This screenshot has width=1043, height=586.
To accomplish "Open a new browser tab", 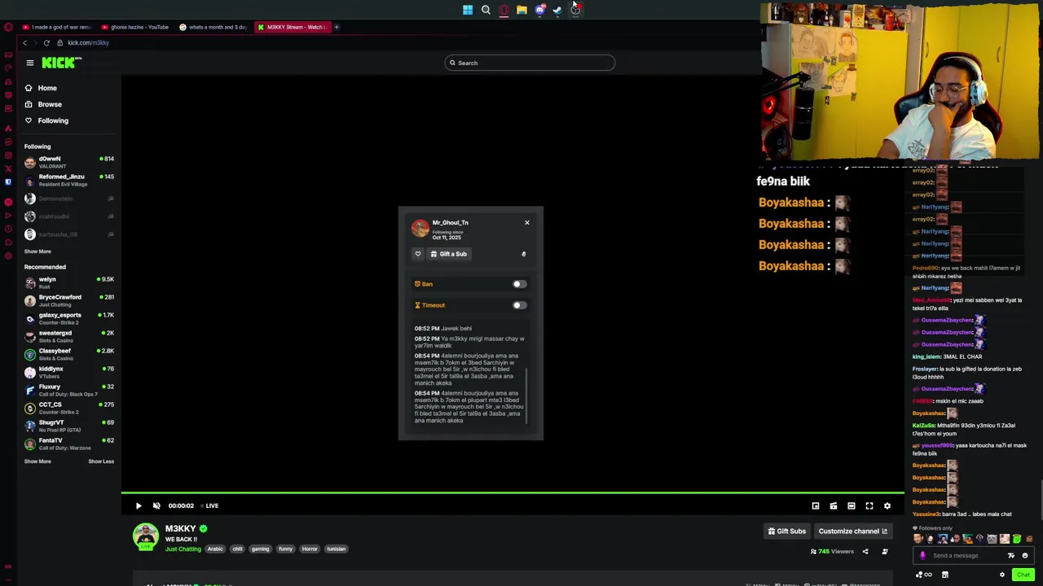I will pyautogui.click(x=337, y=27).
